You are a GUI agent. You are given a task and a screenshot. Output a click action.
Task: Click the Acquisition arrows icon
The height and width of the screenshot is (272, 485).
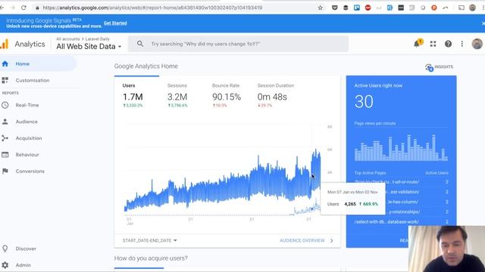coord(5,138)
